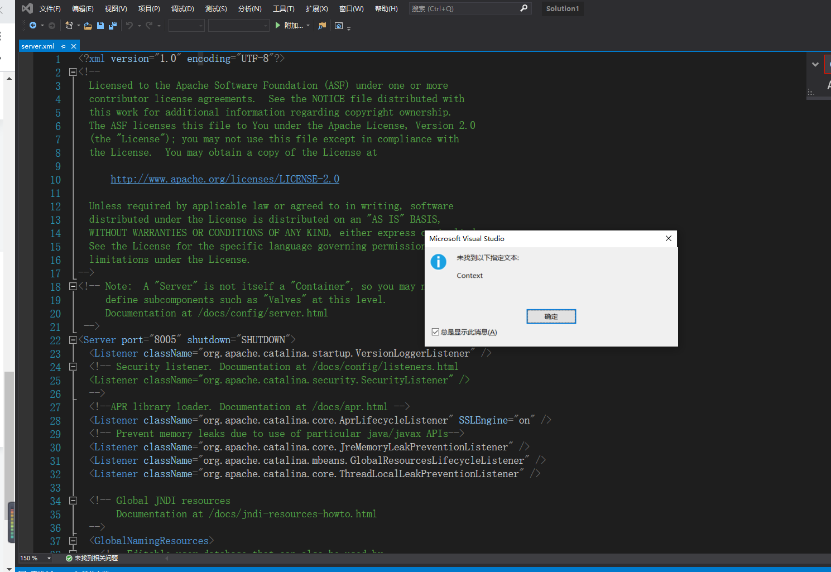
Task: Open the 文件(F) menu
Action: (50, 8)
